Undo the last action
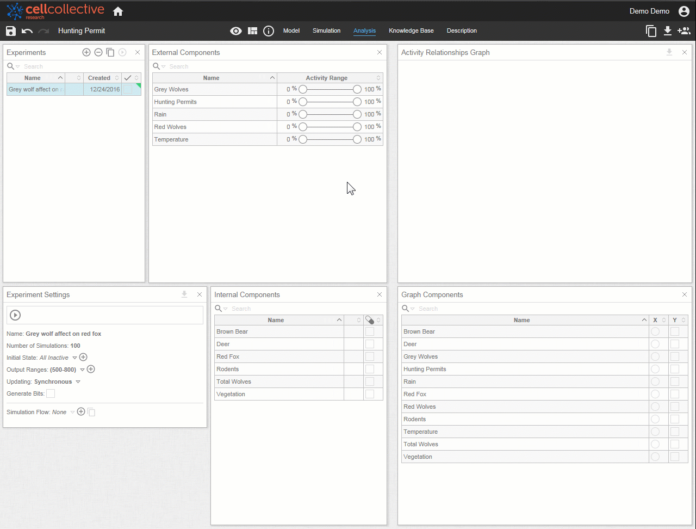The image size is (696, 529). (x=27, y=31)
